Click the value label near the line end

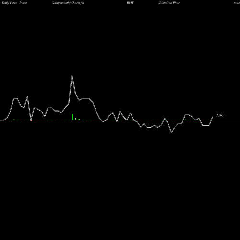pos(220,115)
